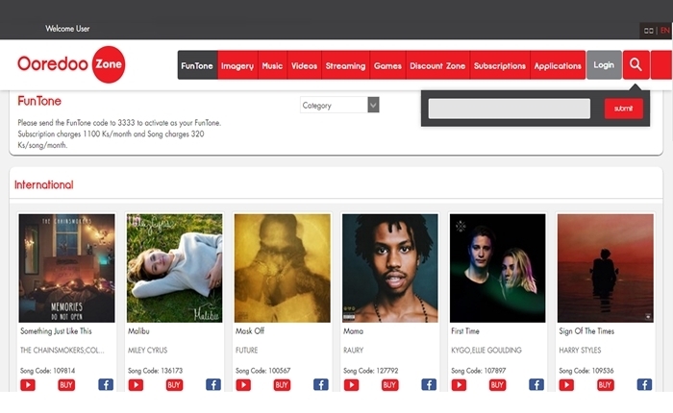The height and width of the screenshot is (413, 673).
Task: Open the Applications menu
Action: [x=558, y=65]
